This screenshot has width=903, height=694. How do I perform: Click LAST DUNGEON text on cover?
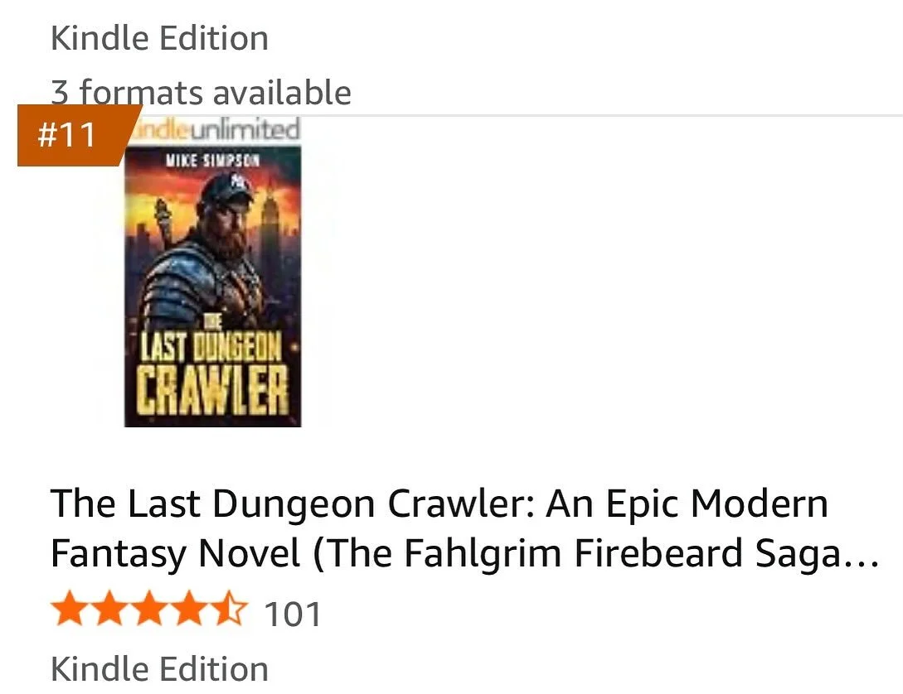(x=211, y=347)
